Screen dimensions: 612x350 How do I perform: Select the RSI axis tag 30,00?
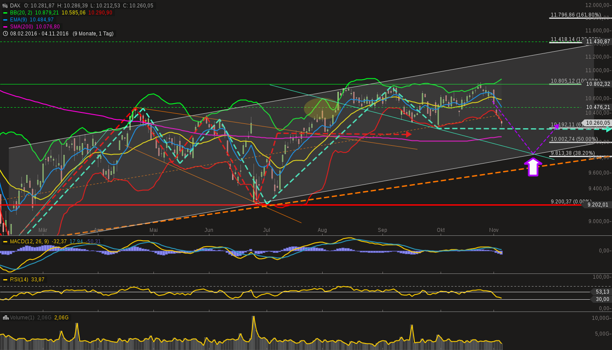pyautogui.click(x=601, y=299)
